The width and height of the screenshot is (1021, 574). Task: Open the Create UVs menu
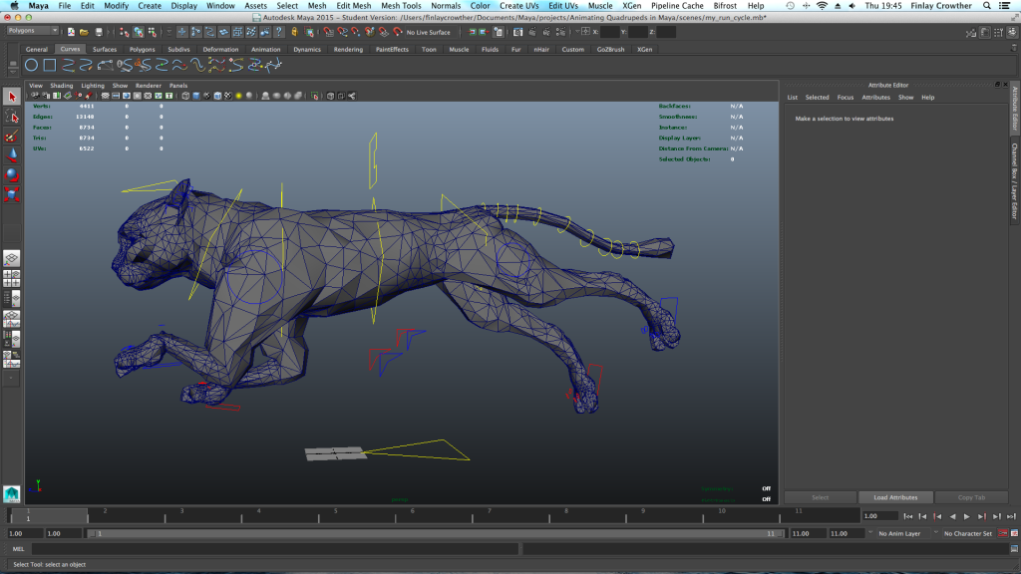click(x=518, y=6)
